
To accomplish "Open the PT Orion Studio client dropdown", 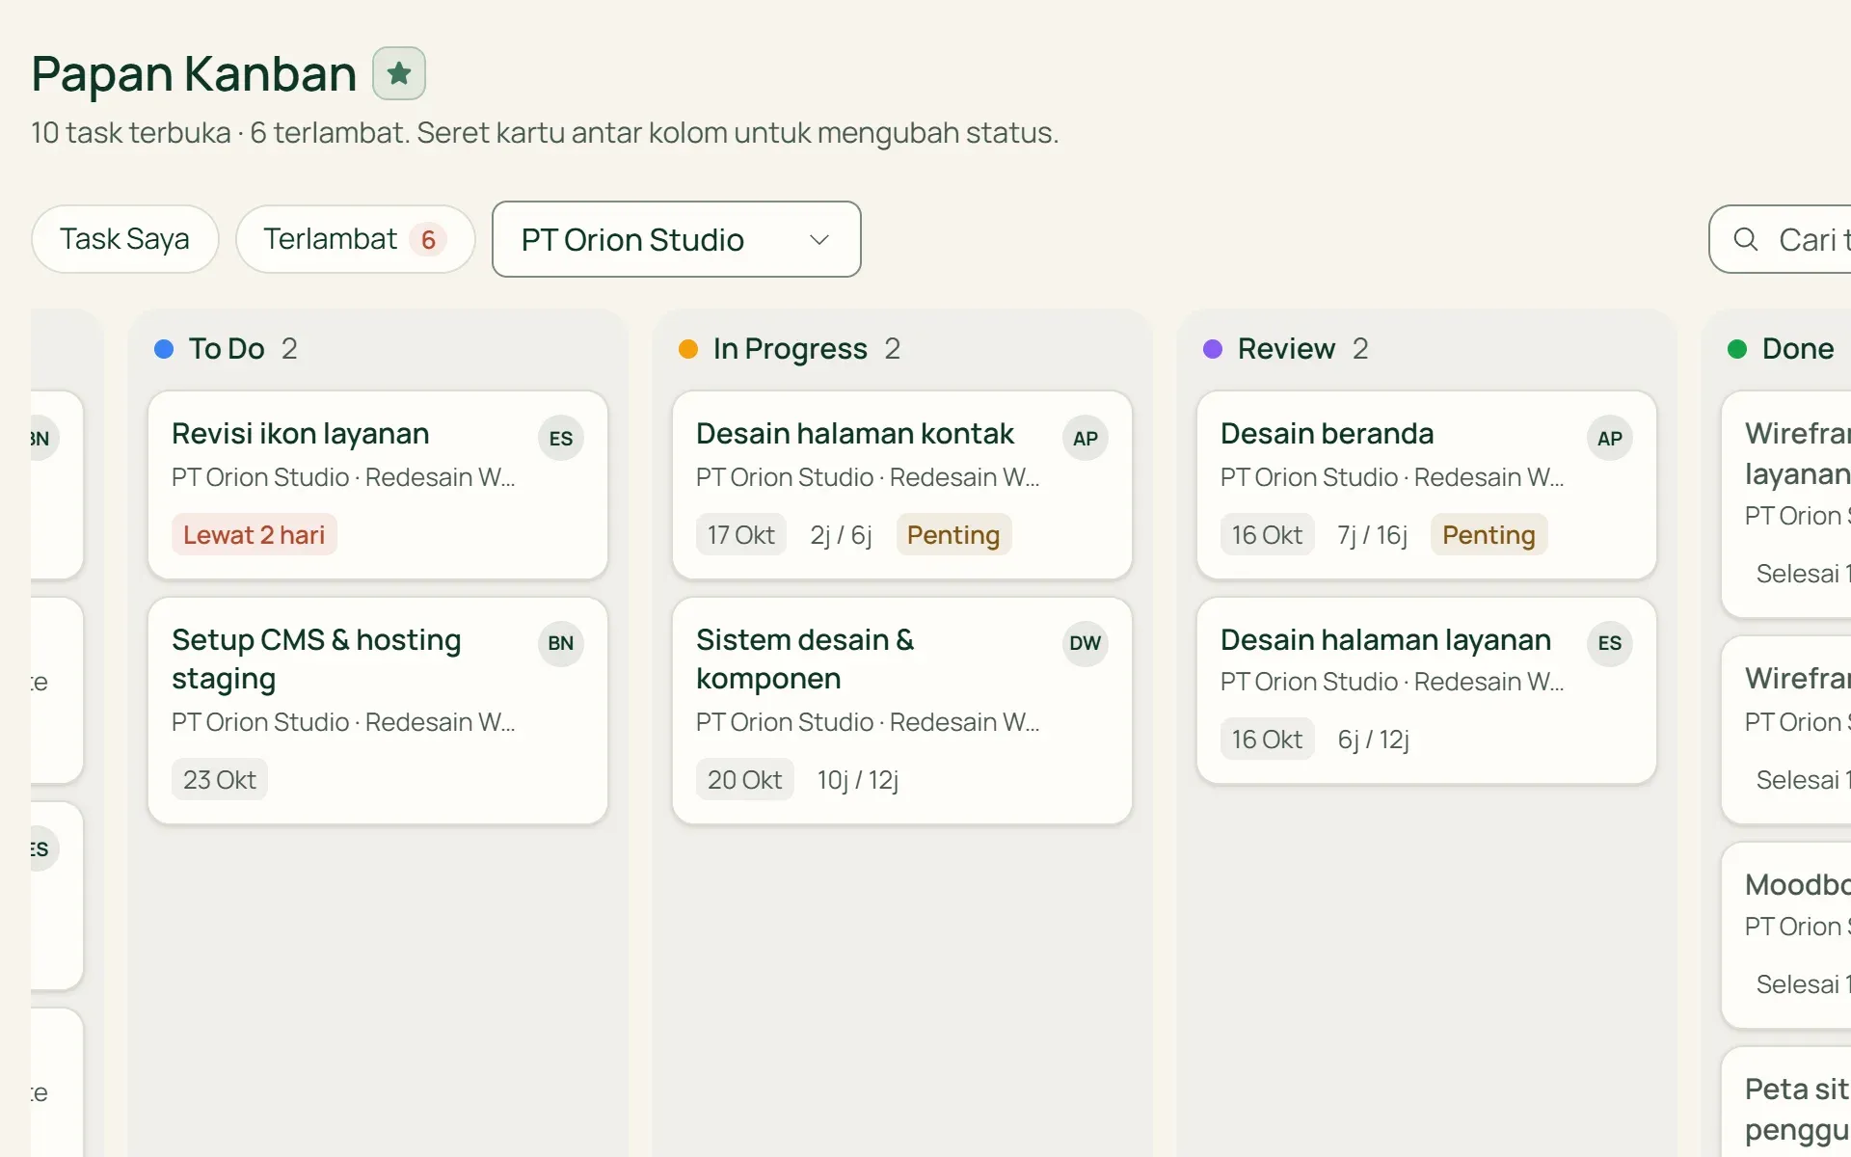I will pyautogui.click(x=676, y=239).
